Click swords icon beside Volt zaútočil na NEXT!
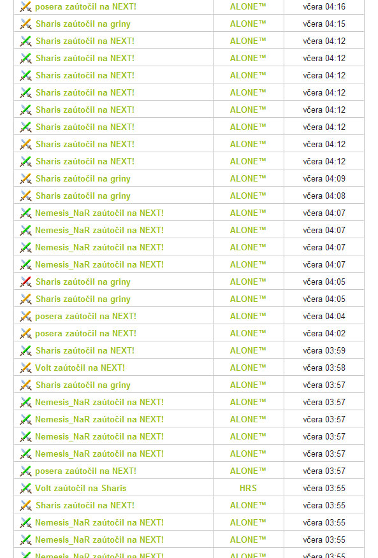The height and width of the screenshot is (558, 378). tap(25, 368)
